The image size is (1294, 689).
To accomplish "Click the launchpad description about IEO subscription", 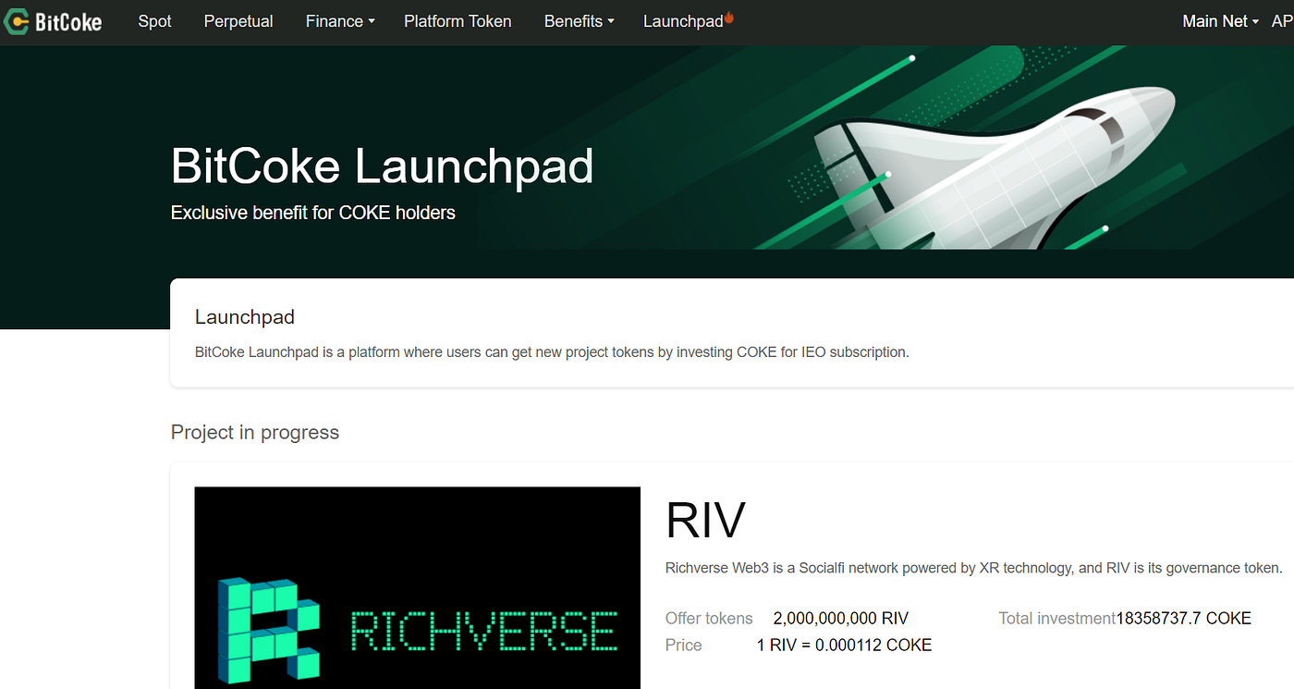I will click(x=552, y=352).
